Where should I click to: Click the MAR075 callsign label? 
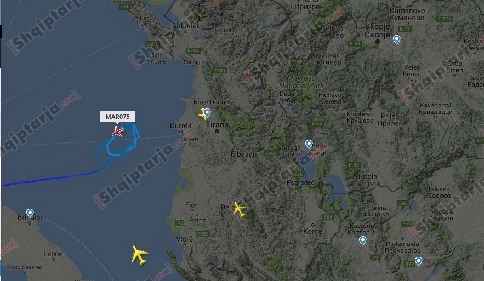(x=117, y=117)
